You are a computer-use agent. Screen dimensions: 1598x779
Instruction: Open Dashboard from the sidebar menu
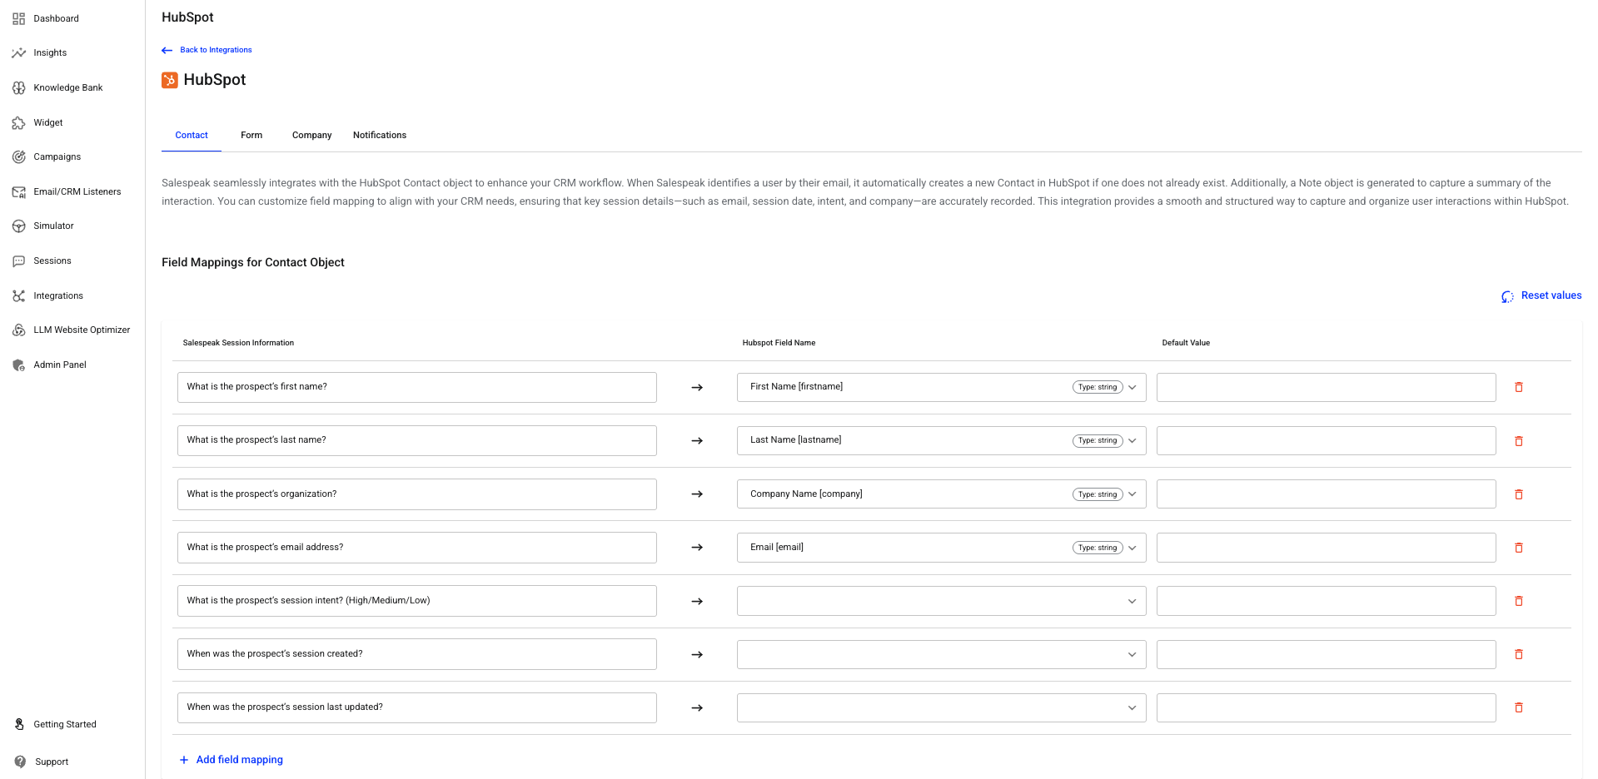click(56, 18)
